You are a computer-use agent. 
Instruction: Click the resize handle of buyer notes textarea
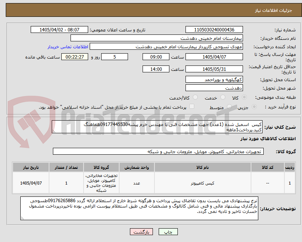point(22,218)
